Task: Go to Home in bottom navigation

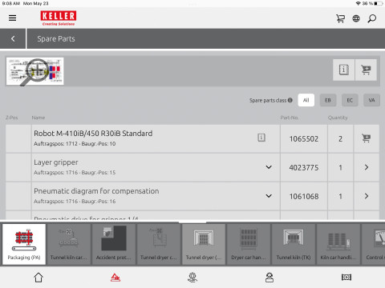Action: (x=38, y=278)
